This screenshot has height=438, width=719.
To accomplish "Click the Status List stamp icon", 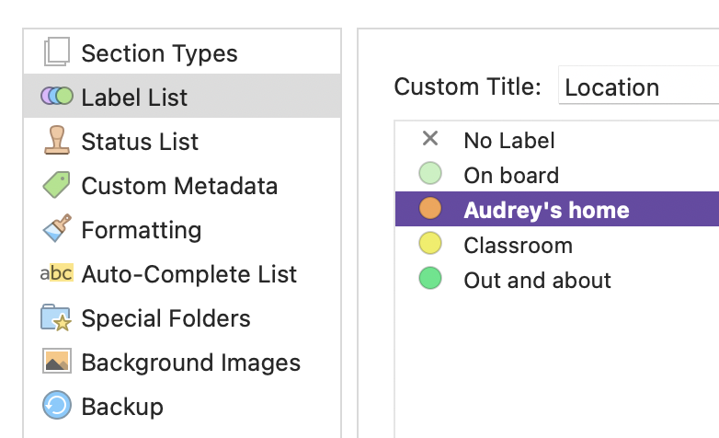I will point(57,140).
